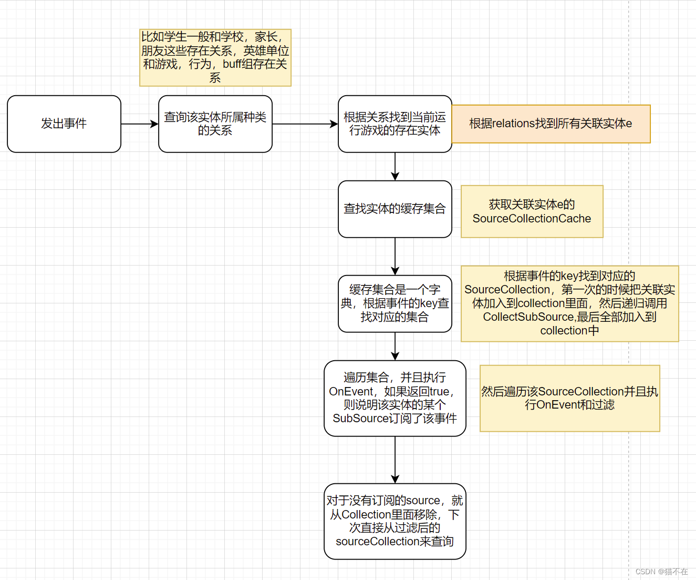Select the yellow note '比如学生一般和学校'
Viewport: 696px width, 580px height.
click(x=215, y=58)
